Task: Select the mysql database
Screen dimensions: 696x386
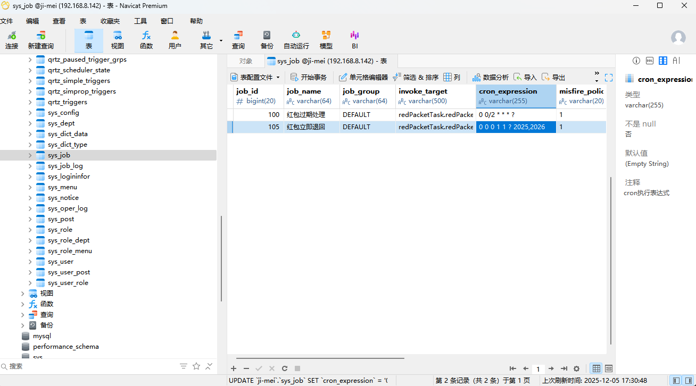Action: pos(42,336)
